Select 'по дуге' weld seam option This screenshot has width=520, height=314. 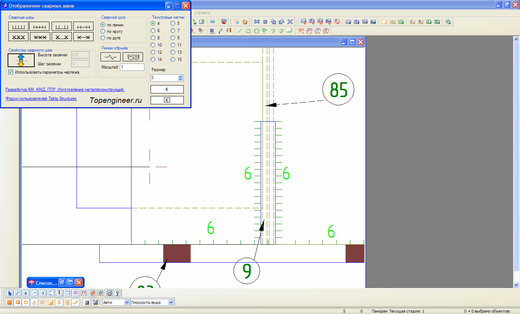click(x=103, y=38)
